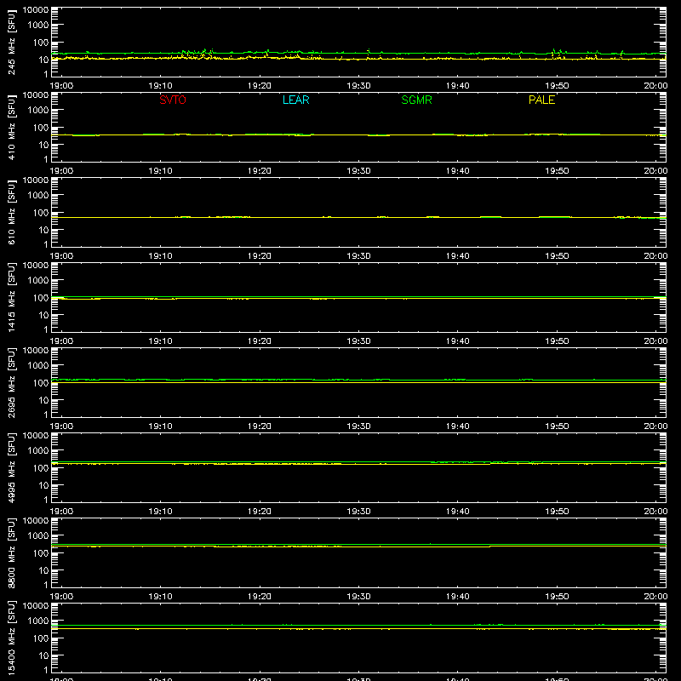Click 19:30 under the 410 MHz plot
This screenshot has height=681, width=681.
[358, 171]
